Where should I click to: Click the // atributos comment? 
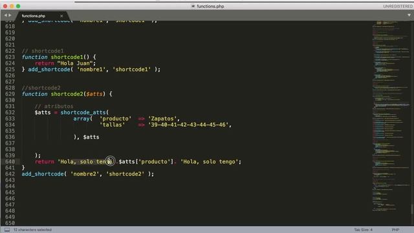coord(54,106)
